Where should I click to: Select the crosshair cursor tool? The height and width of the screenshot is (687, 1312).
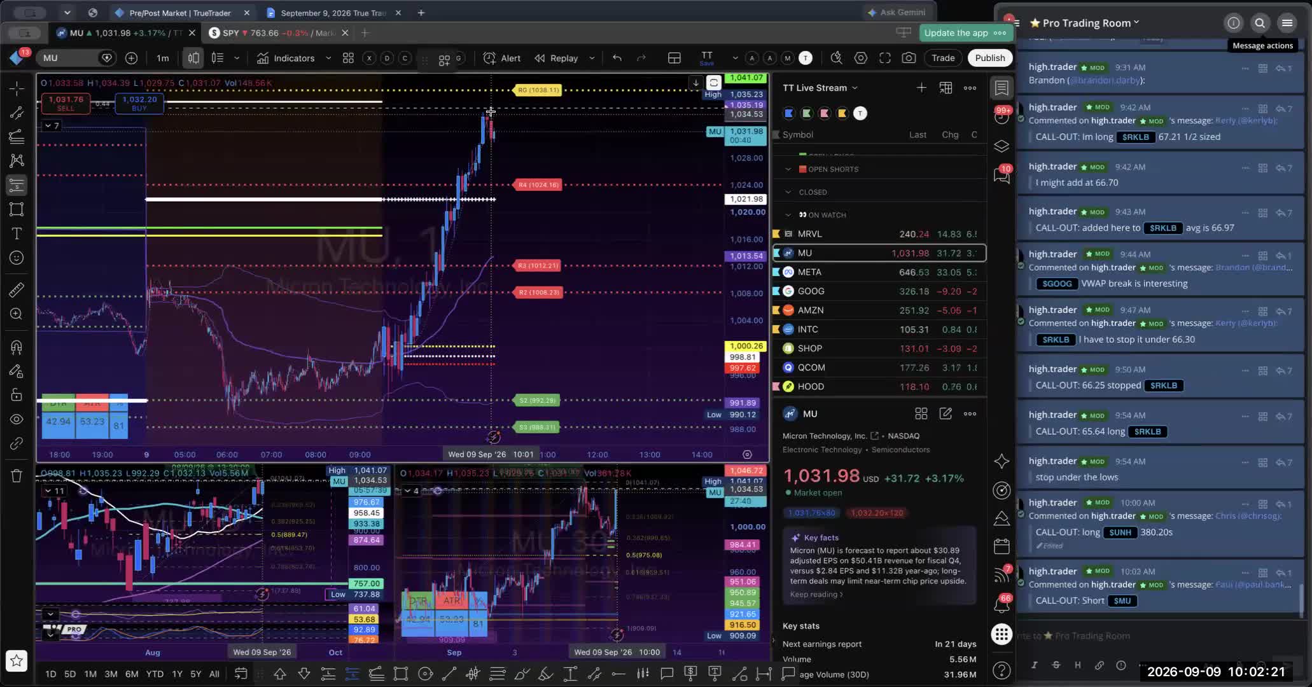17,88
